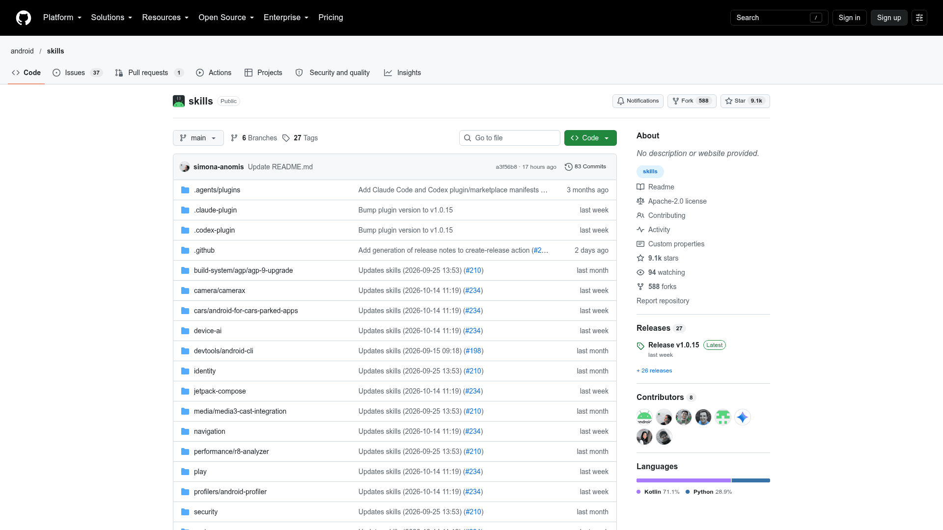Image resolution: width=943 pixels, height=530 pixels.
Task: Click the Kotlin purple language bar segment
Action: [684, 480]
